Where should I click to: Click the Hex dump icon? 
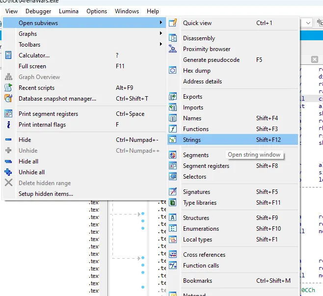[x=173, y=71]
